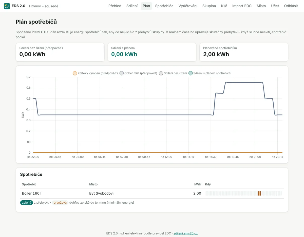The height and width of the screenshot is (237, 304).
Task: Open the Skupina page
Action: coord(209,6)
